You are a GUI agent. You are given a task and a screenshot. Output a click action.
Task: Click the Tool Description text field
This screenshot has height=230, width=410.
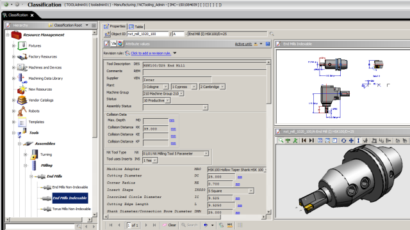[204, 65]
